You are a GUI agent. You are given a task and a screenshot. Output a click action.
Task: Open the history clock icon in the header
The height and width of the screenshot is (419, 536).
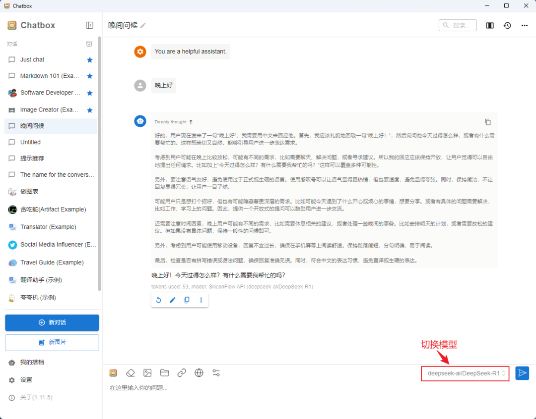pos(507,25)
